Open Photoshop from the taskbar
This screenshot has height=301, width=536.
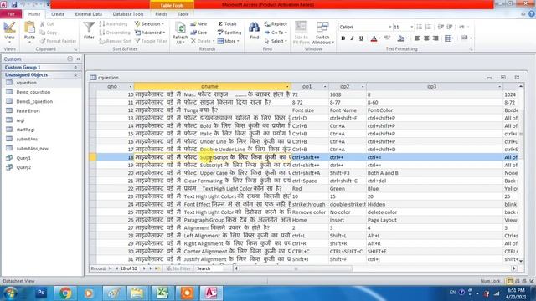pos(41,293)
